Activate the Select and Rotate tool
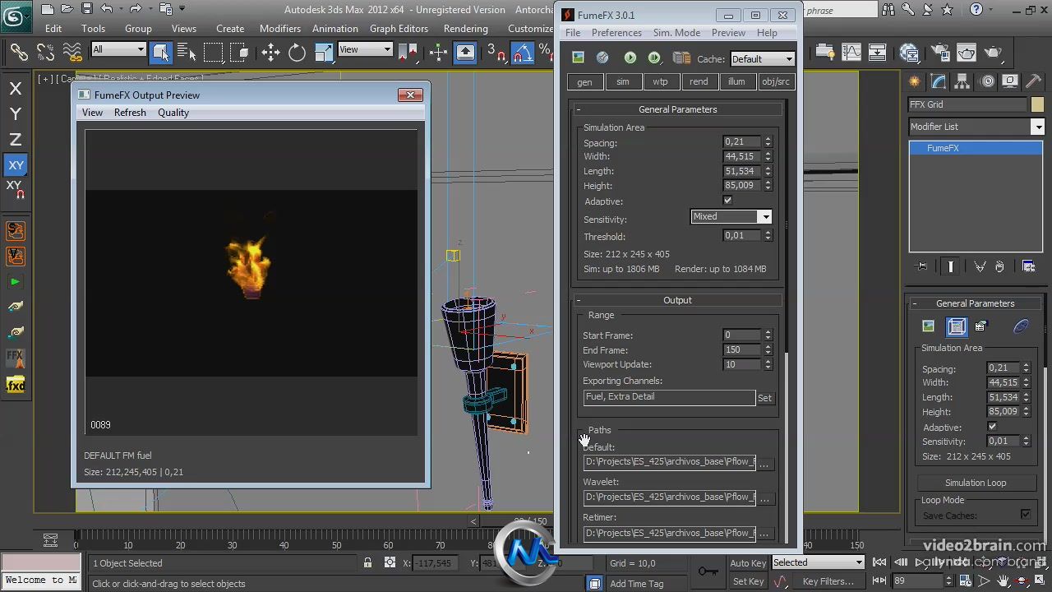1052x592 pixels. (297, 53)
